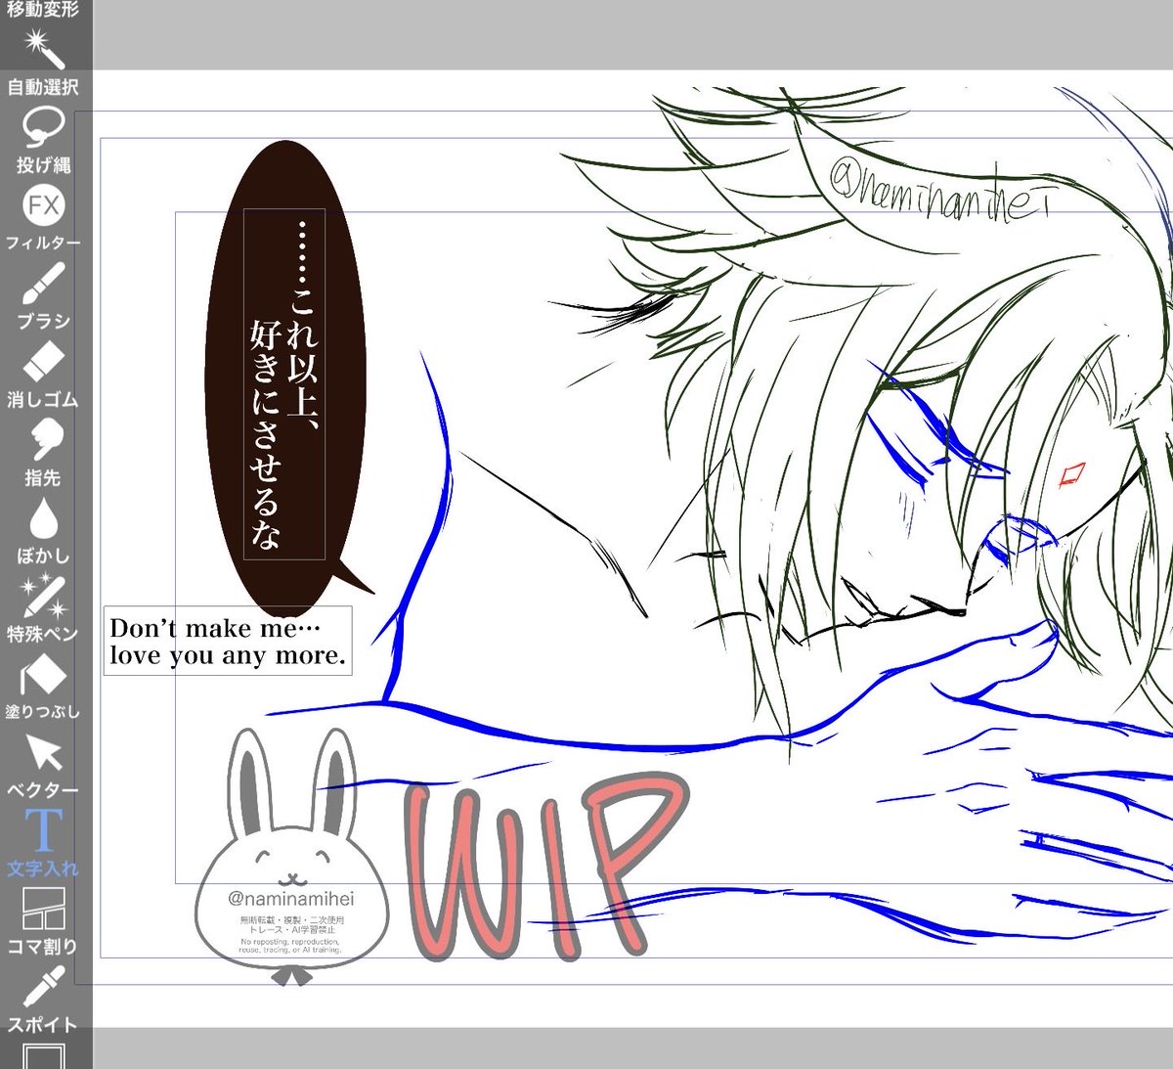
Task: Open the FX Filter (フィルター) tool
Action: [x=43, y=217]
